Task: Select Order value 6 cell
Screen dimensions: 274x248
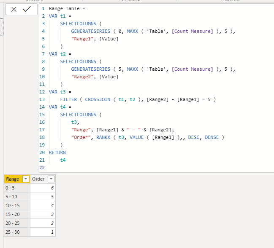Action: (x=43, y=188)
